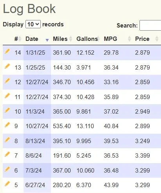
Task: Select date cell 1/31/25
Action: click(x=35, y=53)
